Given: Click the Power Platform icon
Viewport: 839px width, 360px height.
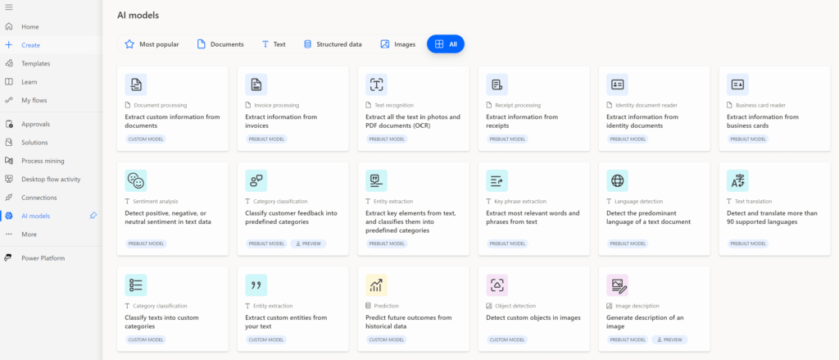Looking at the screenshot, I should [x=8, y=258].
